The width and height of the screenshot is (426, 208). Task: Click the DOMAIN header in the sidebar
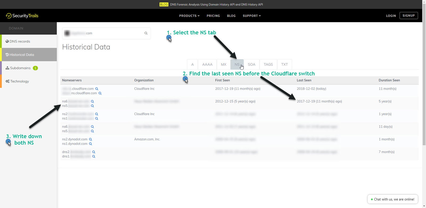click(16, 28)
